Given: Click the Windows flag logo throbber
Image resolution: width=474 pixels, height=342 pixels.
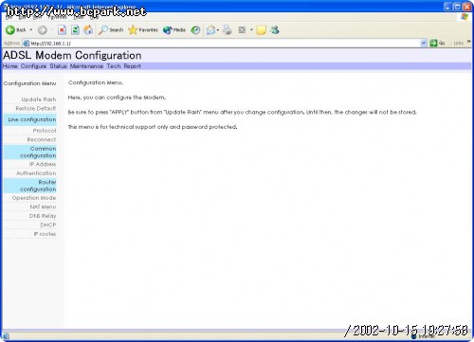Looking at the screenshot, I should 464,17.
